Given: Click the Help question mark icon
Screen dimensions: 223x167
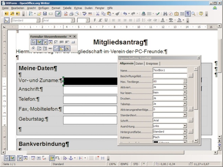Looking at the screenshot, I should click(x=201, y=13).
